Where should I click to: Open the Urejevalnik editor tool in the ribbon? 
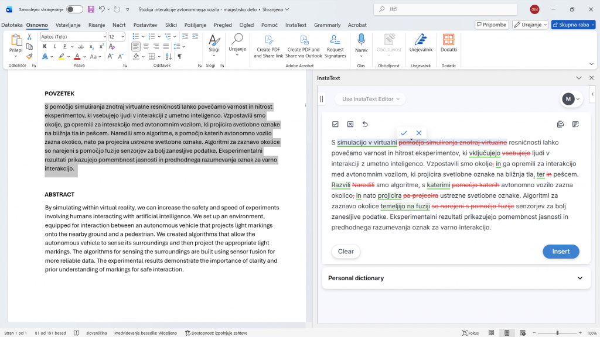(x=420, y=42)
